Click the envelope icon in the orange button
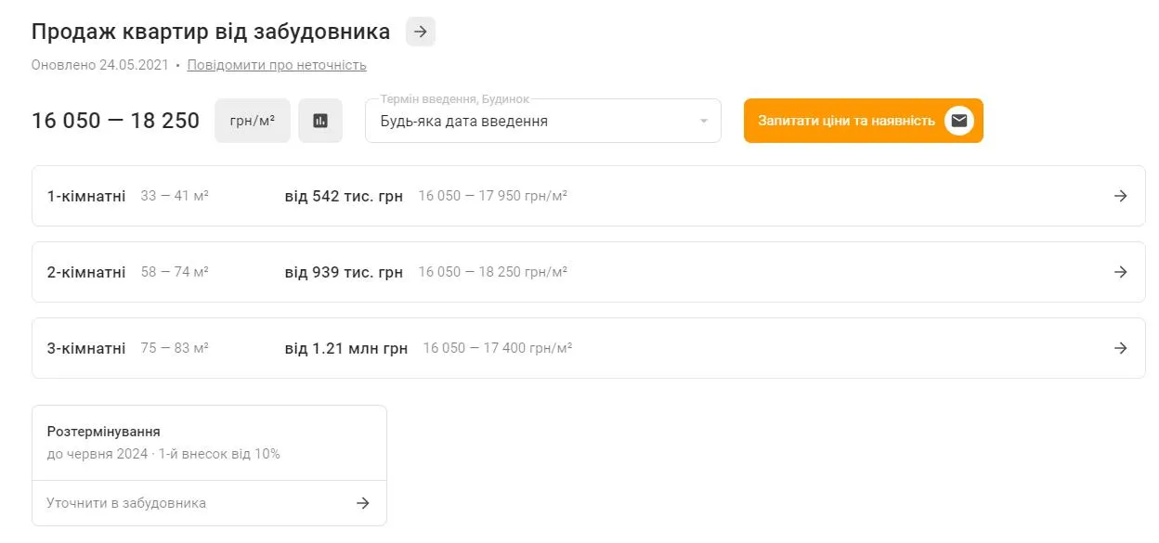The image size is (1159, 543). click(x=958, y=120)
